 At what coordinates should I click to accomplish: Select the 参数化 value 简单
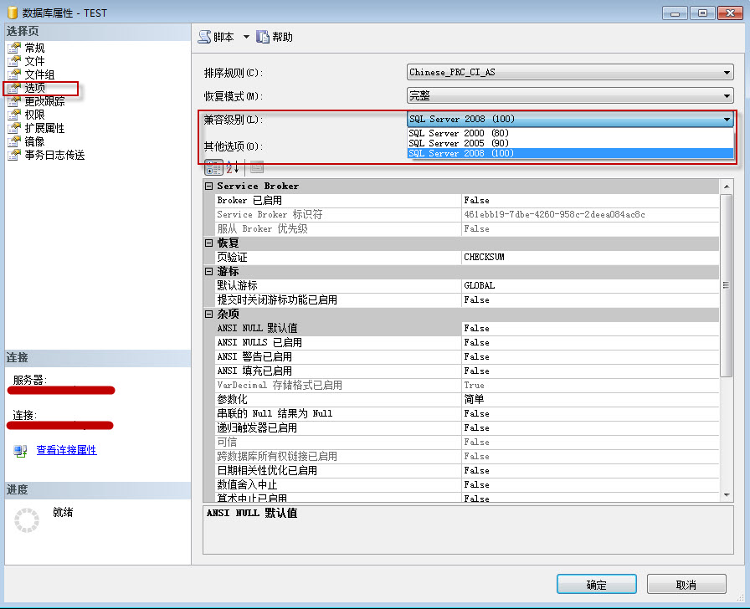[x=590, y=399]
